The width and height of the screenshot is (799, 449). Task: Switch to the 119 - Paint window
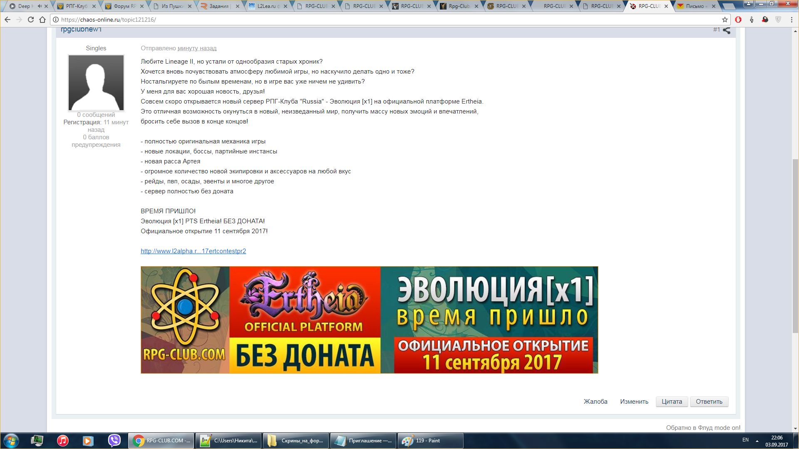coord(431,441)
